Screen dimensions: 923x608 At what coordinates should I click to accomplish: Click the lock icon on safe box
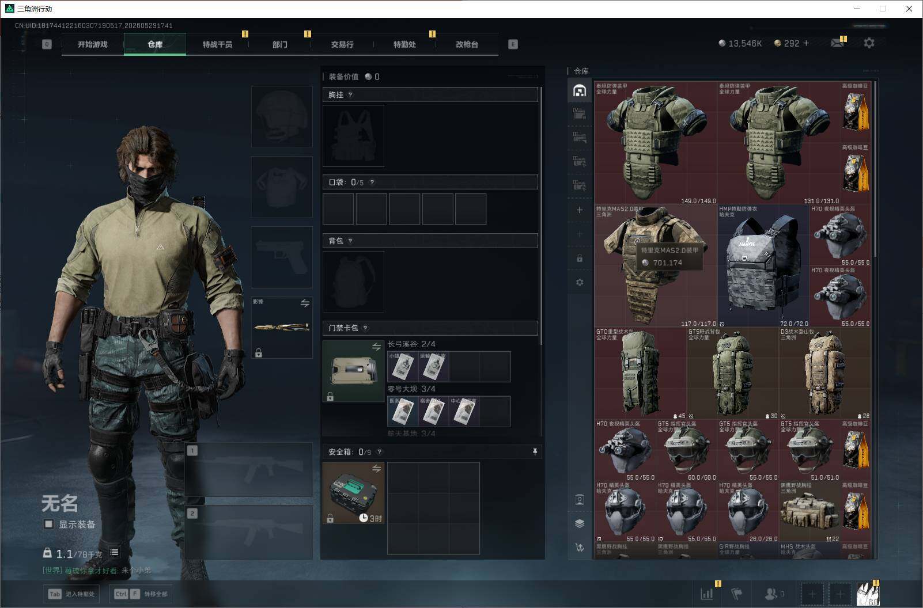pyautogui.click(x=330, y=519)
